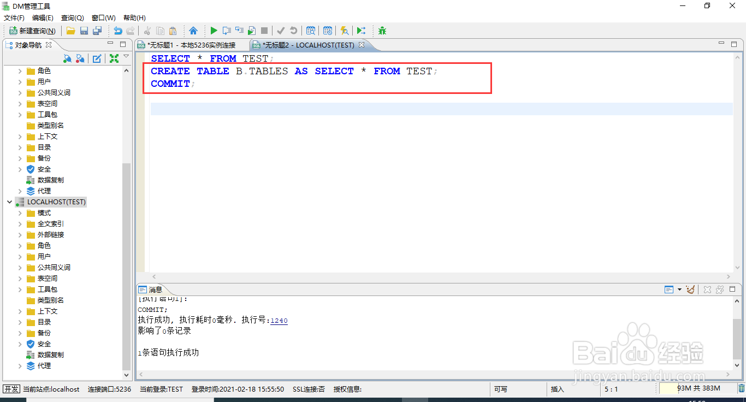Click the 插入 insert mode status entry
Screen dimensions: 746x402
click(x=557, y=389)
